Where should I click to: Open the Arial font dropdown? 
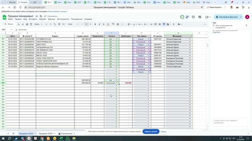click(73, 24)
